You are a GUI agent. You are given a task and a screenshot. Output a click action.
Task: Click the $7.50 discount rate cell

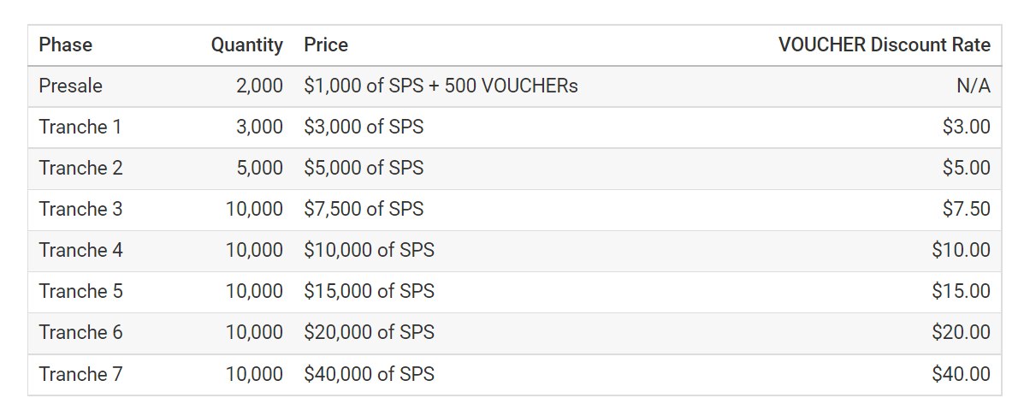click(967, 209)
